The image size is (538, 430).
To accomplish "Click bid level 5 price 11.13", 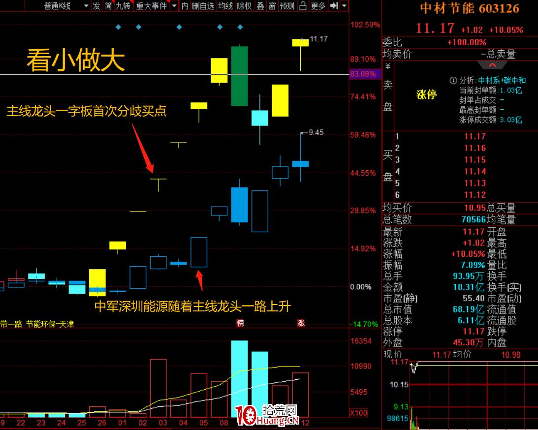I will (x=475, y=183).
